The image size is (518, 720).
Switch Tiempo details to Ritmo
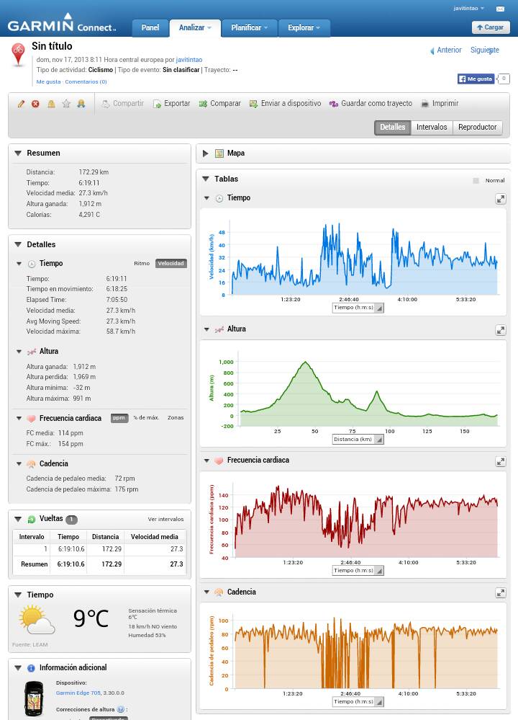pyautogui.click(x=142, y=264)
